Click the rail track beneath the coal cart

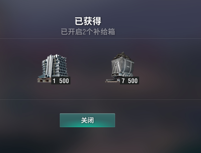[x=113, y=81]
